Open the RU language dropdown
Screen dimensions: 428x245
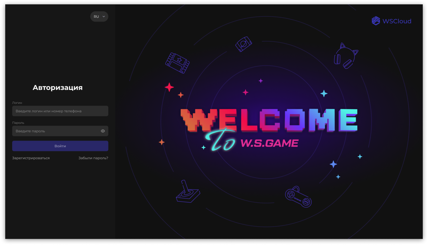99,17
